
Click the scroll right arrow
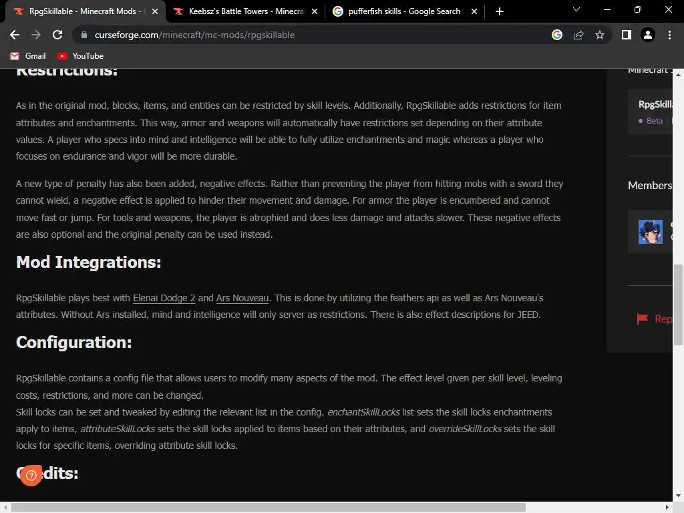667,508
